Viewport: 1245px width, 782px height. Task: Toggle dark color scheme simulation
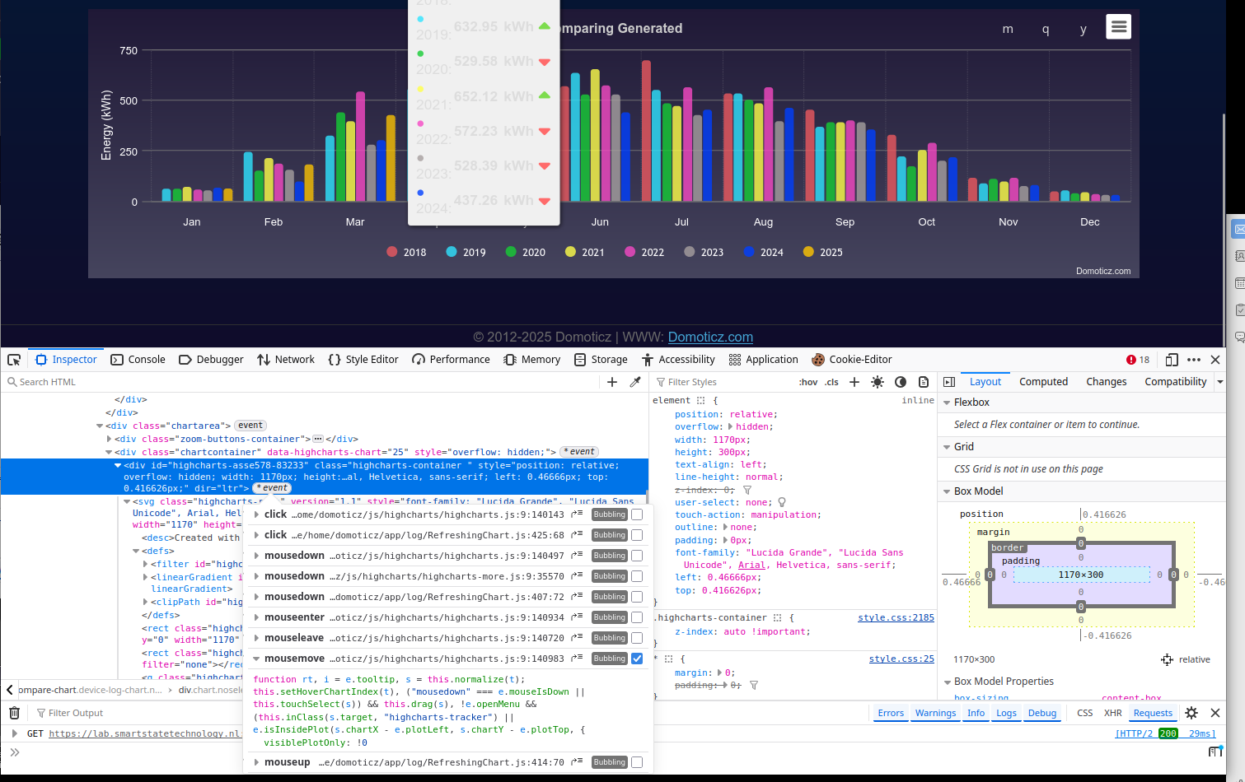click(x=901, y=382)
